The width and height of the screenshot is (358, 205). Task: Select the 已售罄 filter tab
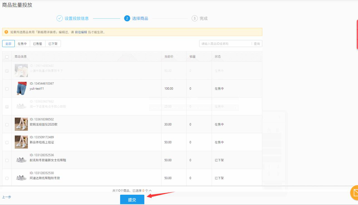tap(38, 44)
